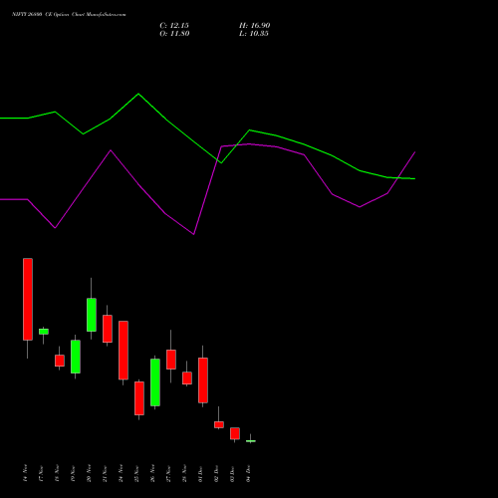The width and height of the screenshot is (498, 498).
Task: Click the 20 Nov date label
Action: tap(89, 473)
